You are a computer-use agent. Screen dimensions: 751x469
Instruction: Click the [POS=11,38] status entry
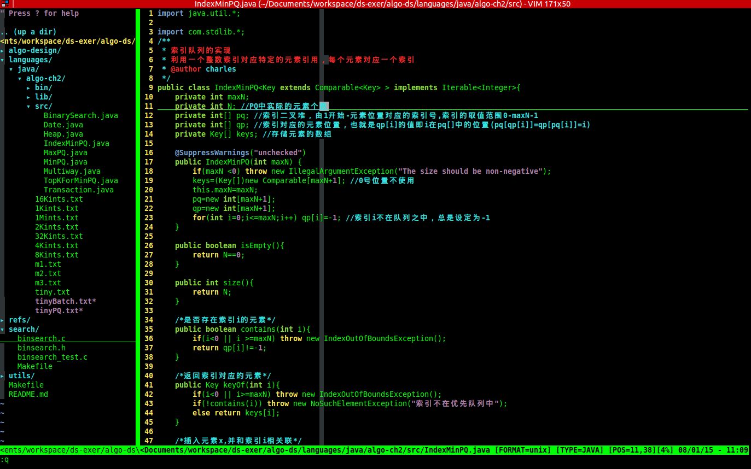[632, 450]
